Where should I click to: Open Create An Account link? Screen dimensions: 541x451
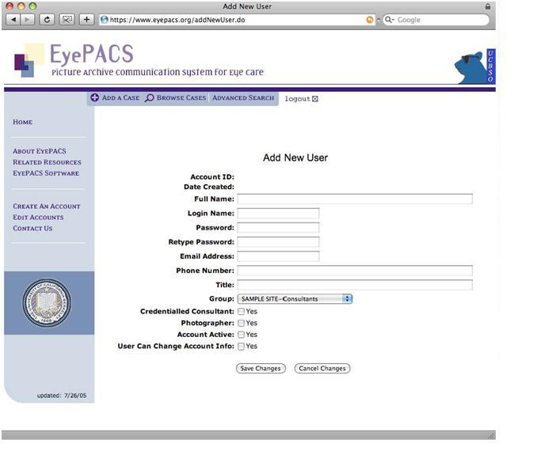point(47,206)
